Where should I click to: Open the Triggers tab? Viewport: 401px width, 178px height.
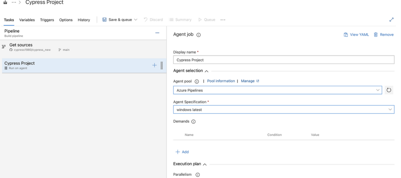point(47,20)
